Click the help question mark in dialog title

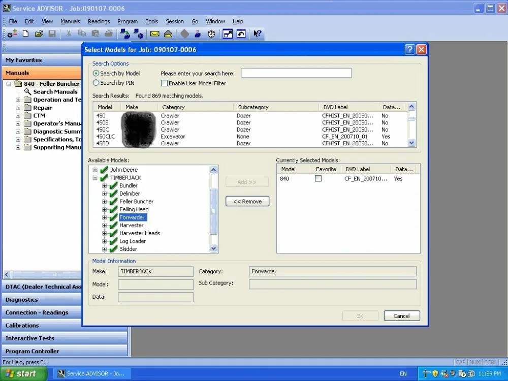409,49
